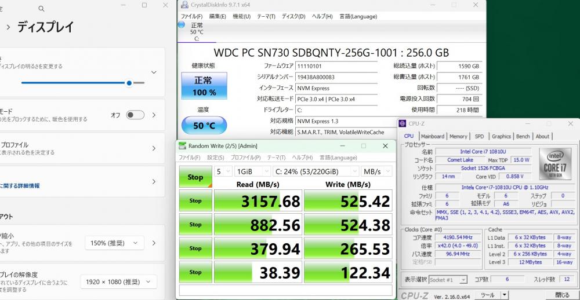580x300 pixels.
Task: Open the ファイル(F) menu in CrystalDiskInfo
Action: [191, 17]
